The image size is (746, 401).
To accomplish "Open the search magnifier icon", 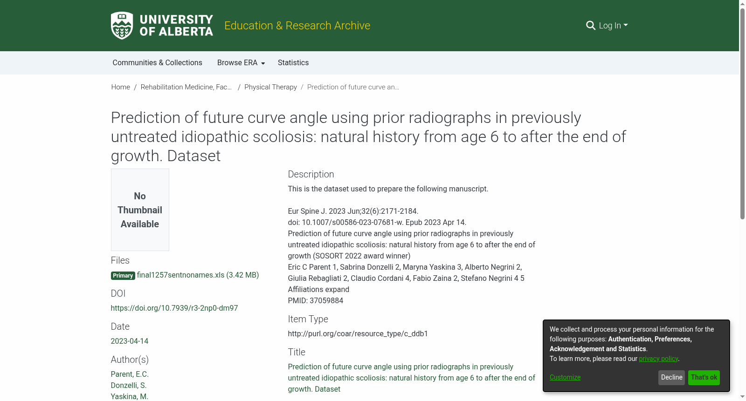I will pyautogui.click(x=590, y=26).
